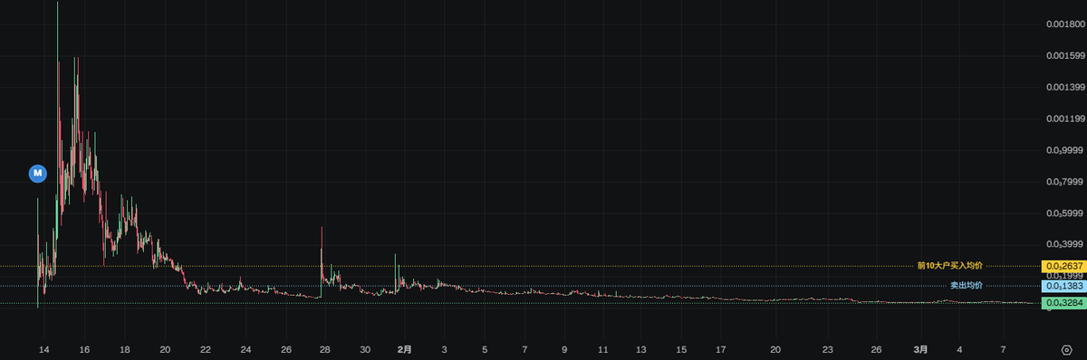Click the 0.001199 price axis label
Viewport: 1087px width, 360px height.
point(1066,118)
